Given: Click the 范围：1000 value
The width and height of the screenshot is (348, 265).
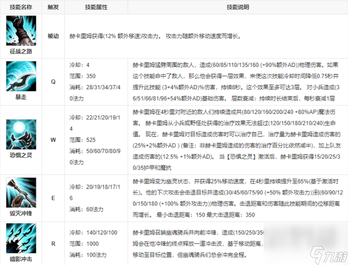Looking at the screenshot, I should (84, 244).
